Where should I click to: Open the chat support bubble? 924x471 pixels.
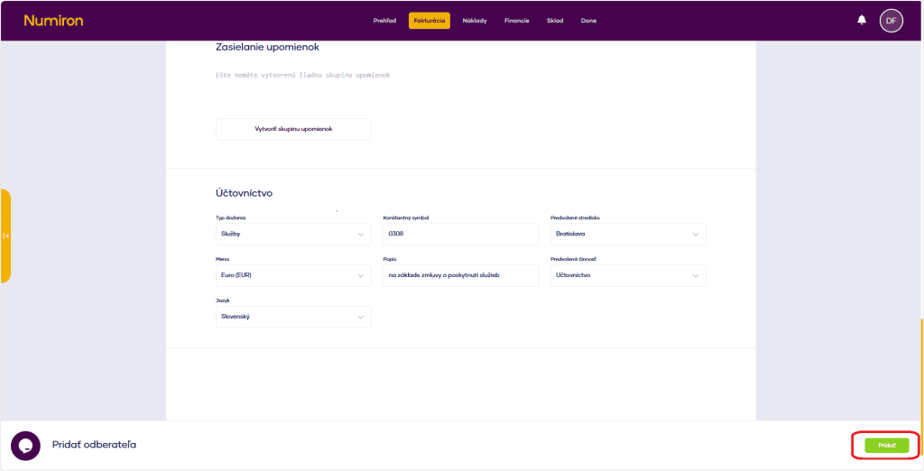(25, 445)
